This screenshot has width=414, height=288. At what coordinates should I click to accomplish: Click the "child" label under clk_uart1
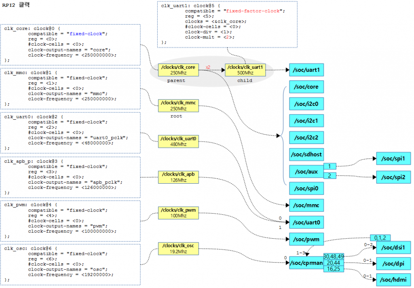(245, 80)
